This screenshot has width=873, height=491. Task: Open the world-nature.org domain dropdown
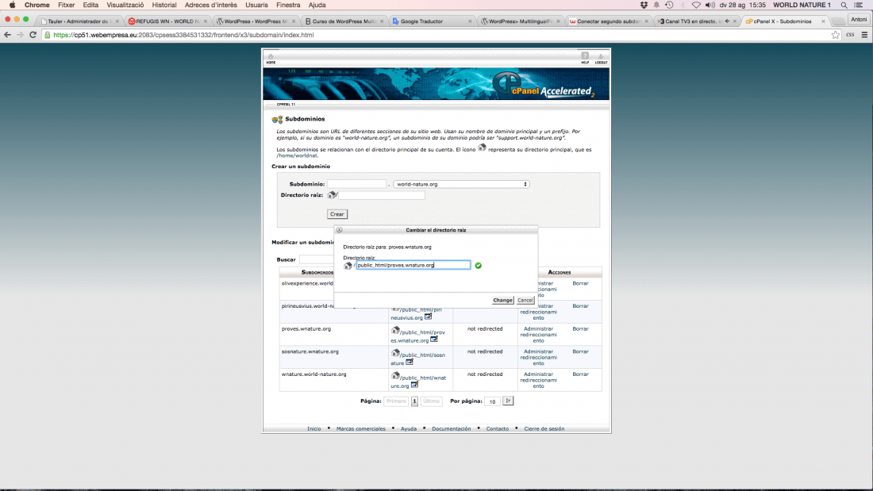coord(461,184)
